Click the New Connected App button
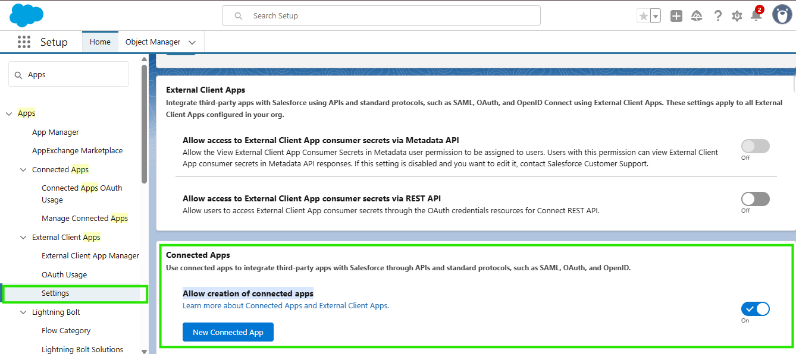 (x=228, y=332)
